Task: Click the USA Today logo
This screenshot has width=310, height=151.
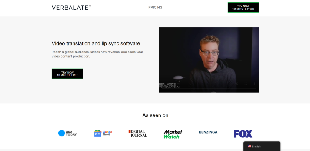Action: [x=68, y=133]
